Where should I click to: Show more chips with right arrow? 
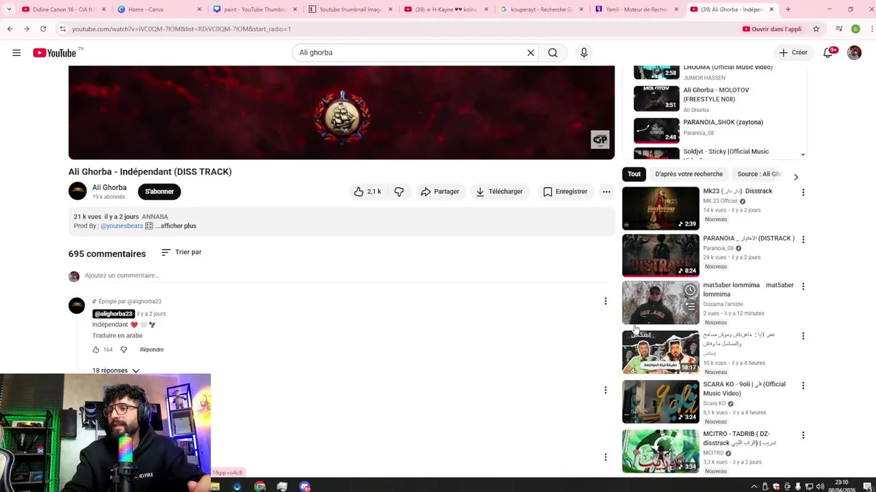pos(796,177)
